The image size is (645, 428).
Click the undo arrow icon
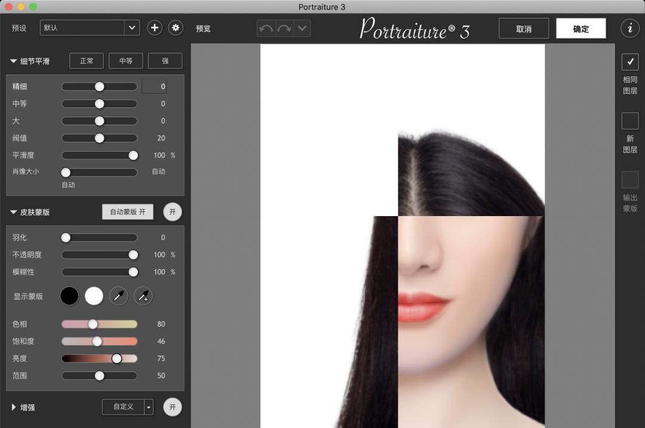click(266, 28)
